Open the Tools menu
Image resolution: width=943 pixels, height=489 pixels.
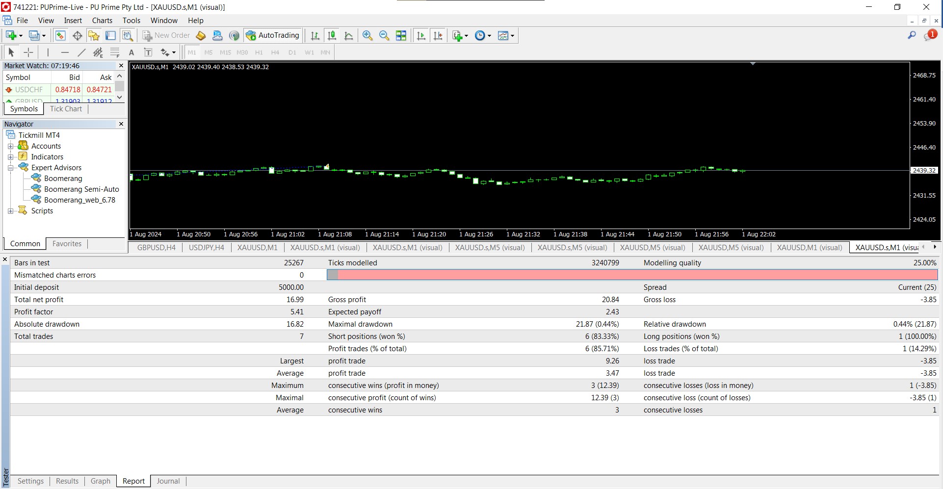pos(131,21)
